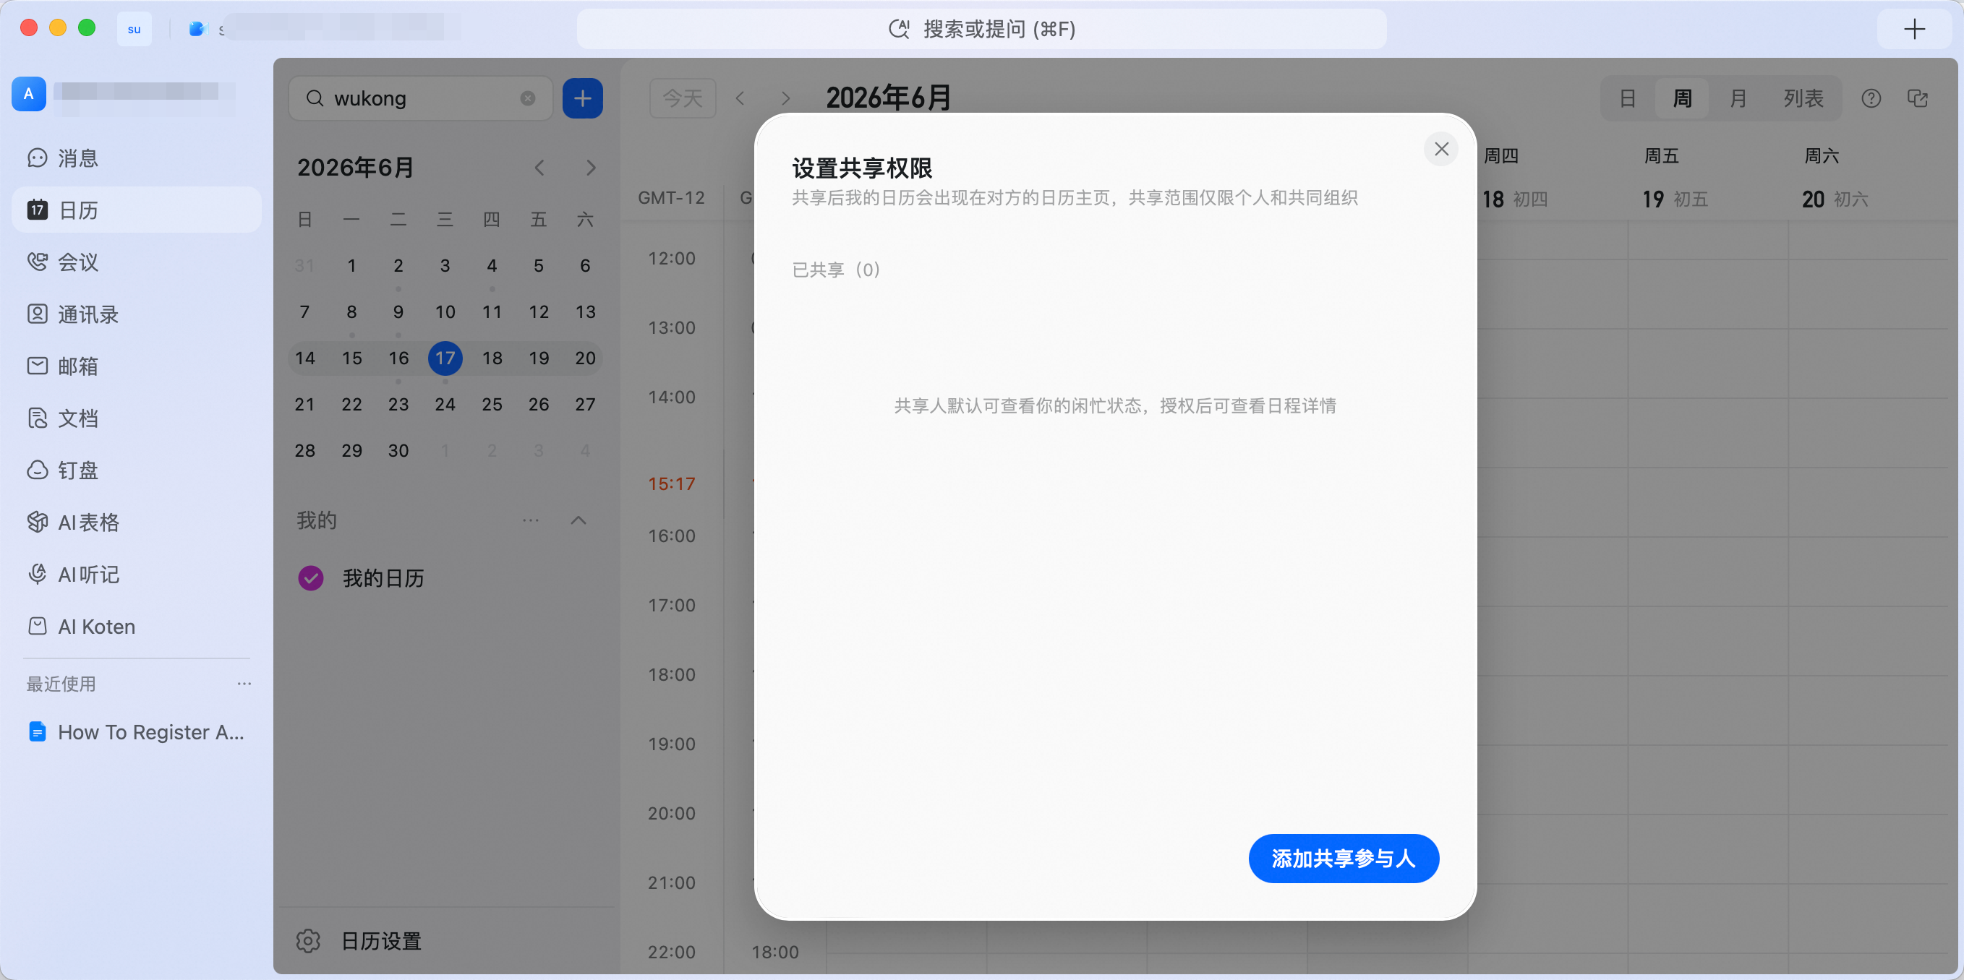Switch to 日 day view
The height and width of the screenshot is (980, 1964).
click(x=1628, y=98)
